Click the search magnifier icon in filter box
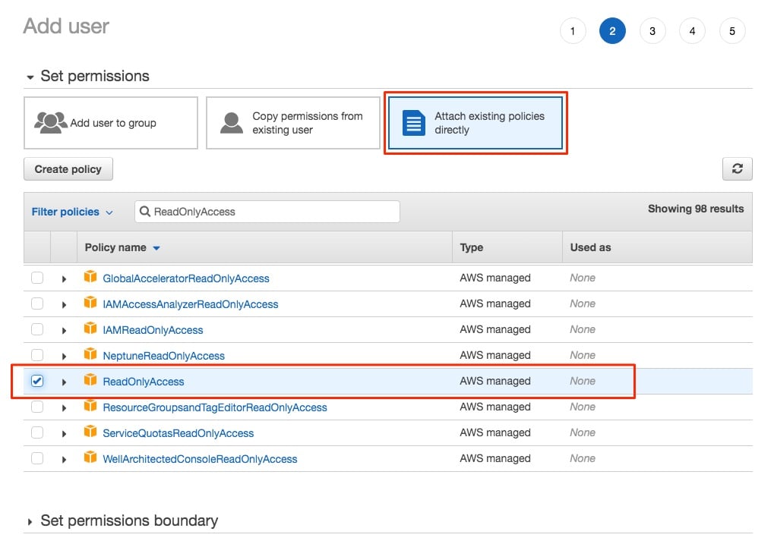The image size is (771, 544). click(x=145, y=212)
